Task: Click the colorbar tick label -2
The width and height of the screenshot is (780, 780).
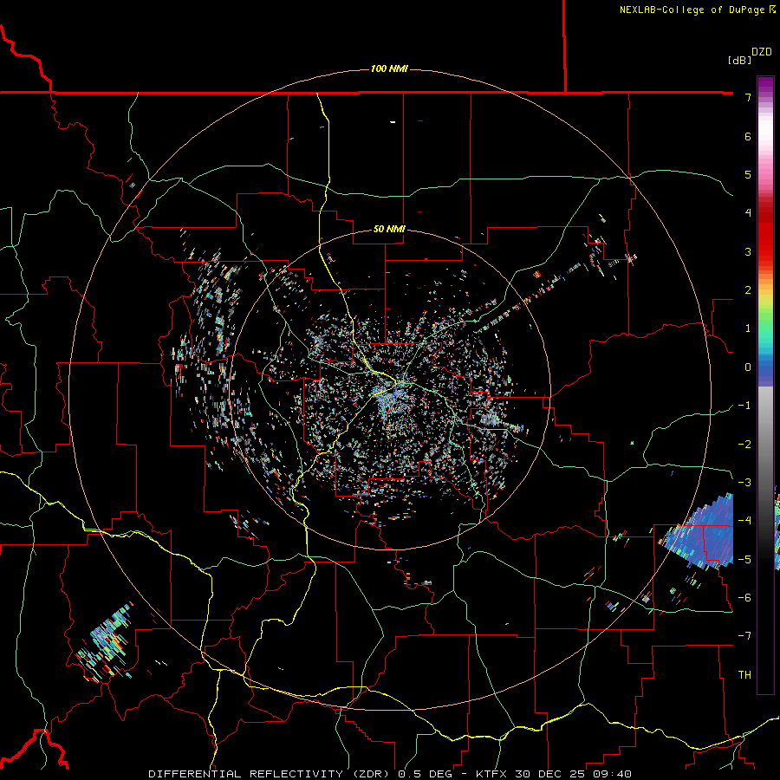Action: click(x=744, y=445)
